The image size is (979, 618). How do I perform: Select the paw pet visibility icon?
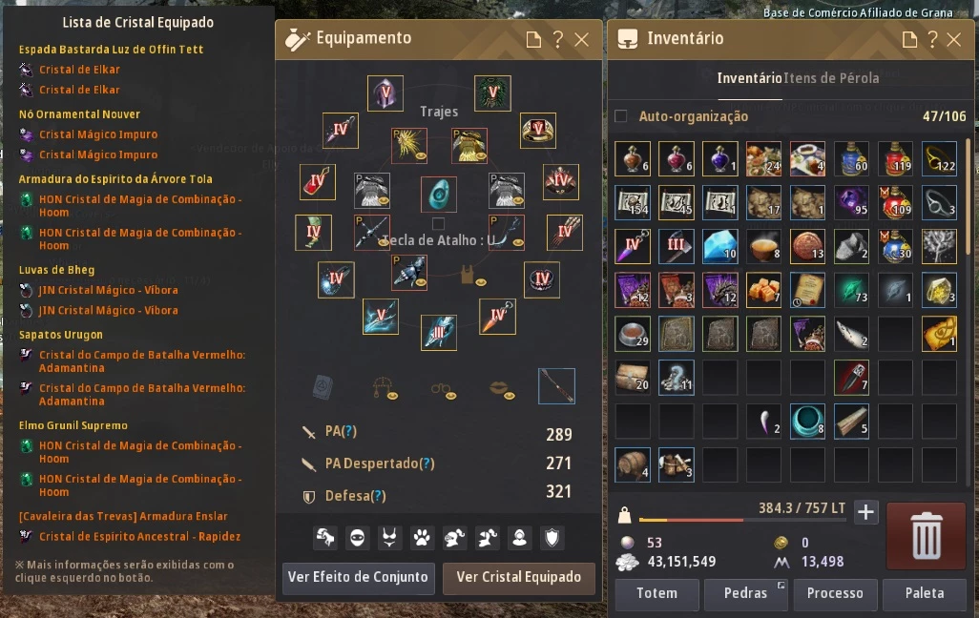[x=422, y=538]
